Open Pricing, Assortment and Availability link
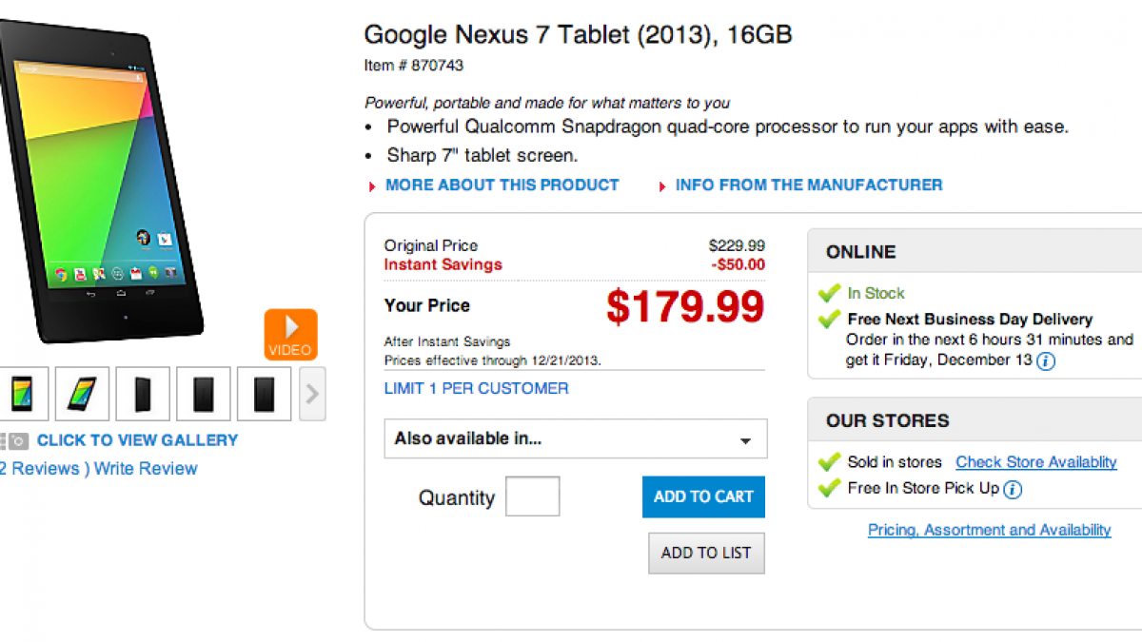1142x642 pixels. tap(989, 530)
